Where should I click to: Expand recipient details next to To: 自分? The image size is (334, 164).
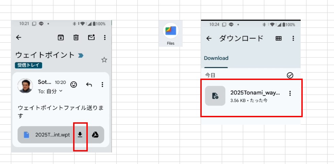click(x=61, y=91)
